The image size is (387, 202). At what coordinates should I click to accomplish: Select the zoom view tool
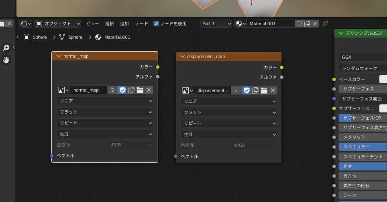coord(6,48)
